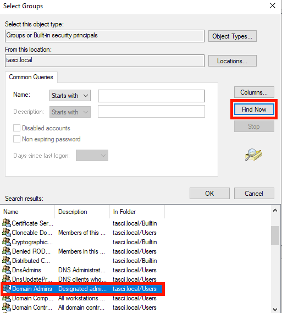Click the Cancel button
The image size is (282, 313).
coord(254,193)
